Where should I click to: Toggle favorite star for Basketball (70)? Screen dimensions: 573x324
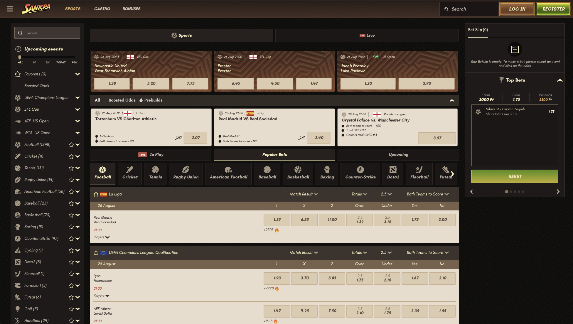[x=71, y=215]
